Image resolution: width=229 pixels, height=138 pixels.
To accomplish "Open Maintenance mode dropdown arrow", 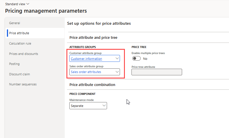I will (x=104, y=106).
